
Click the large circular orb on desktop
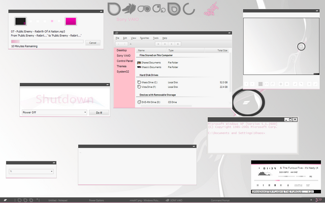click(x=248, y=102)
